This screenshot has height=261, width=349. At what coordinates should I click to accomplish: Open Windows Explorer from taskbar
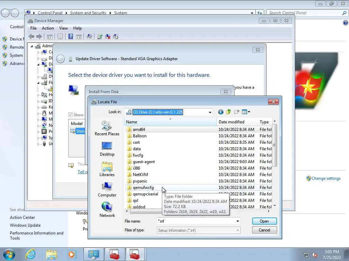(51, 254)
